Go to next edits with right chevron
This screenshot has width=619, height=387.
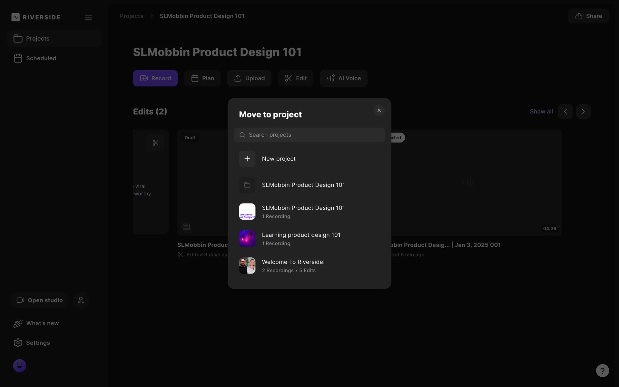(583, 111)
